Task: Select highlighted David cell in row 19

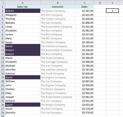Action: (x=23, y=77)
